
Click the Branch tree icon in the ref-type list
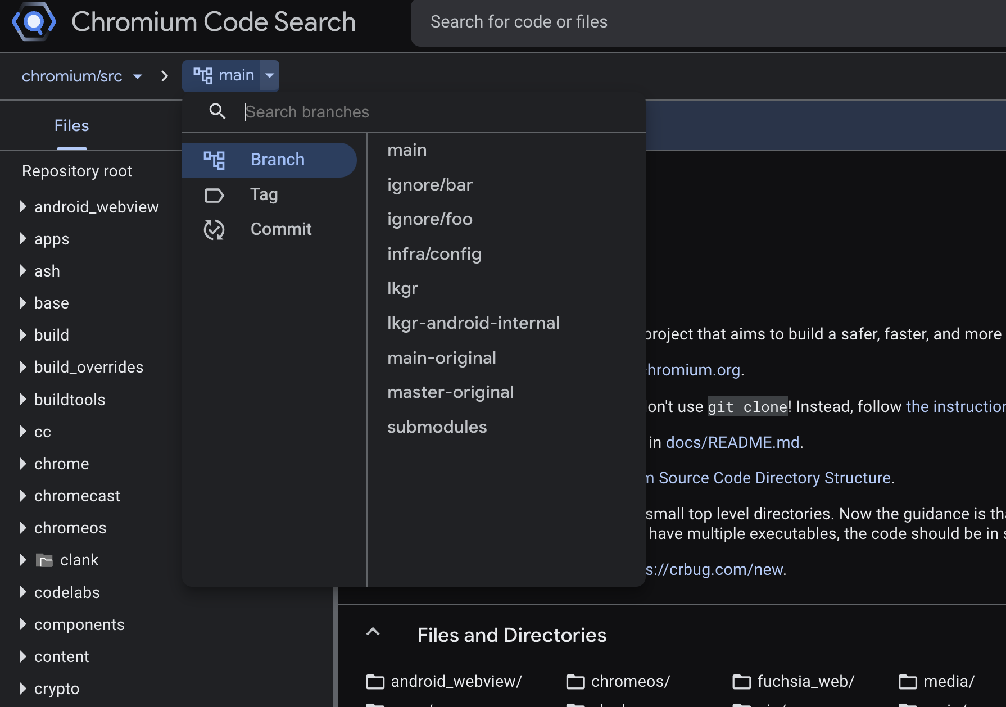(214, 160)
